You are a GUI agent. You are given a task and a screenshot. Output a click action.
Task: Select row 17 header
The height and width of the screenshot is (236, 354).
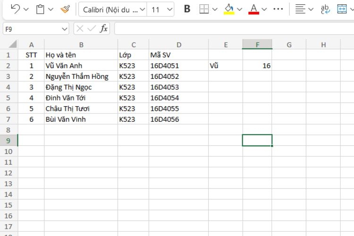coord(8,227)
